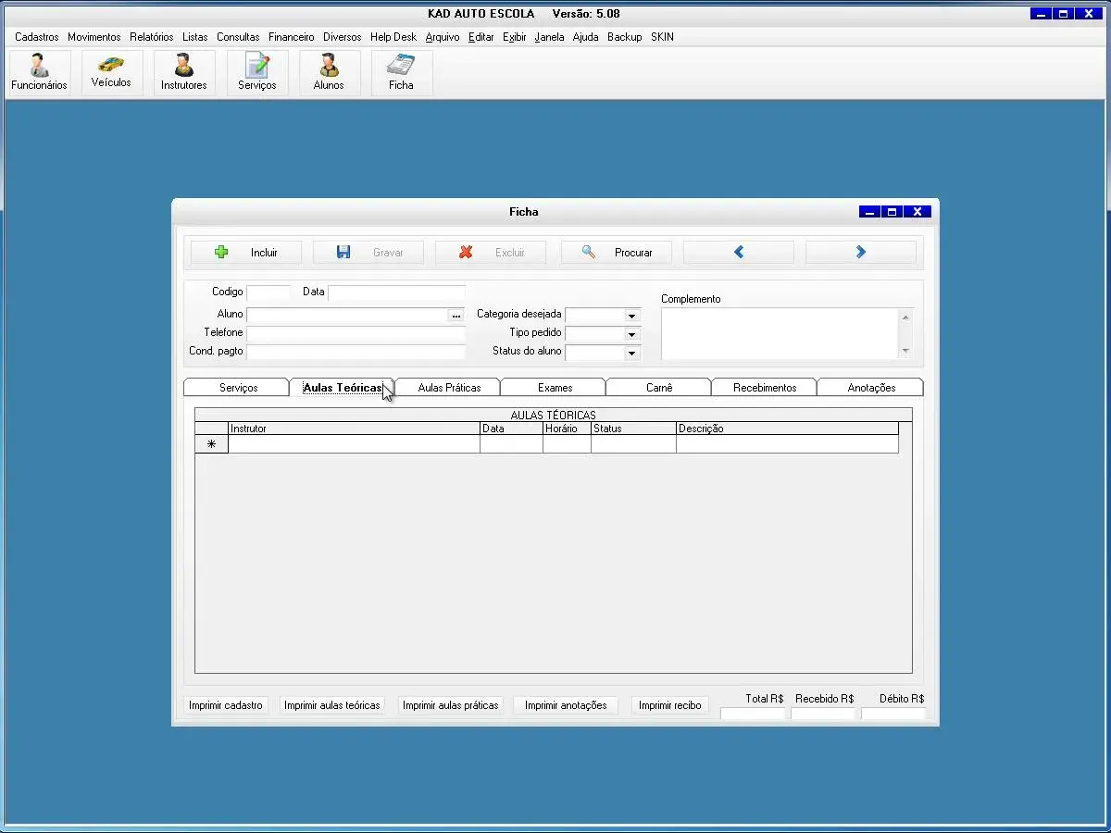The height and width of the screenshot is (833, 1111).
Task: Click the Imprimir recibo button
Action: [x=669, y=705]
